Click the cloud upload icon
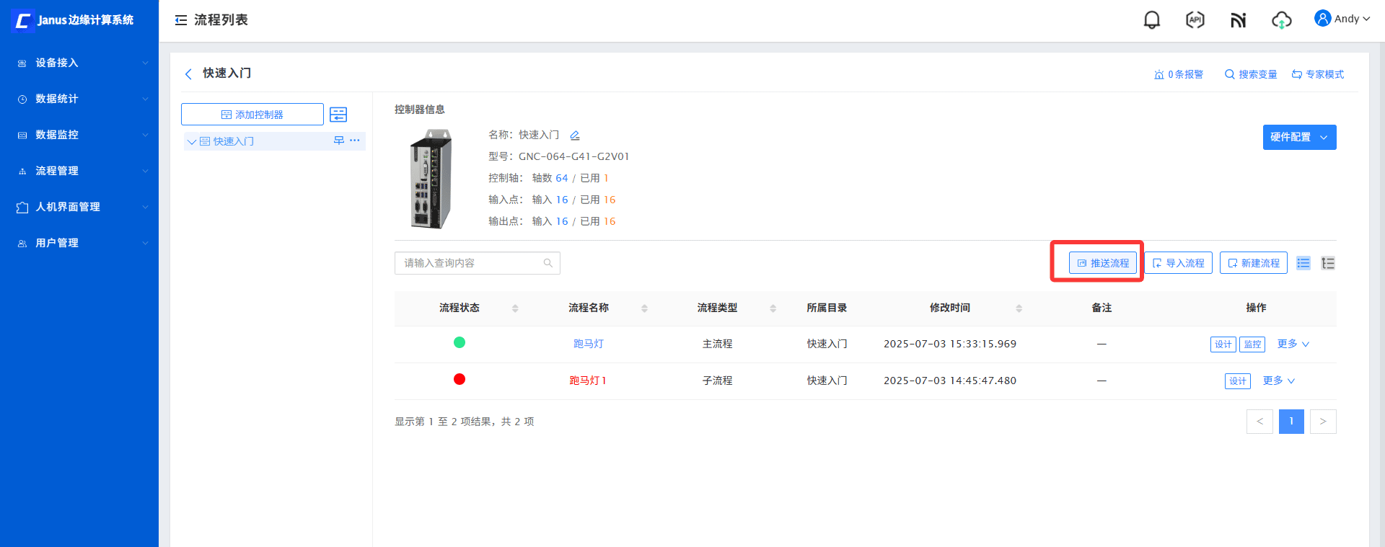Screen dimensions: 1385x547 [x=1281, y=20]
